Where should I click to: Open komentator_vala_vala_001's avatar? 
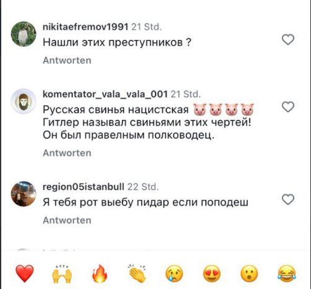pyautogui.click(x=24, y=101)
